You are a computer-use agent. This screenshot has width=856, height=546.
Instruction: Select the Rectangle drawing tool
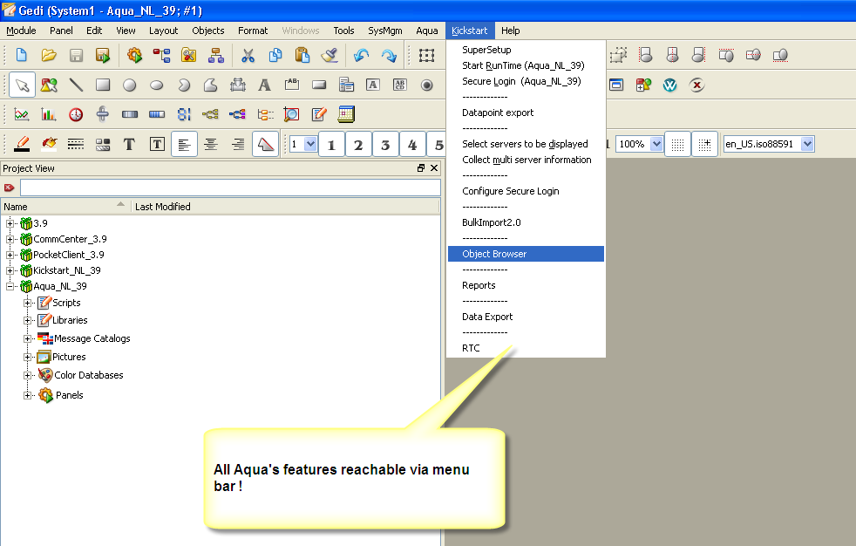[103, 85]
